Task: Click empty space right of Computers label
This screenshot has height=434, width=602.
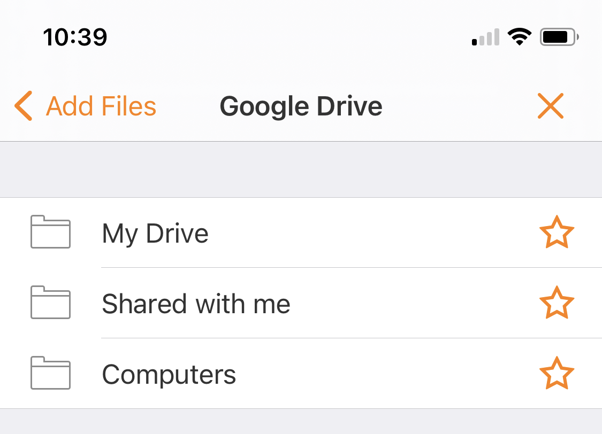Action: pyautogui.click(x=385, y=374)
